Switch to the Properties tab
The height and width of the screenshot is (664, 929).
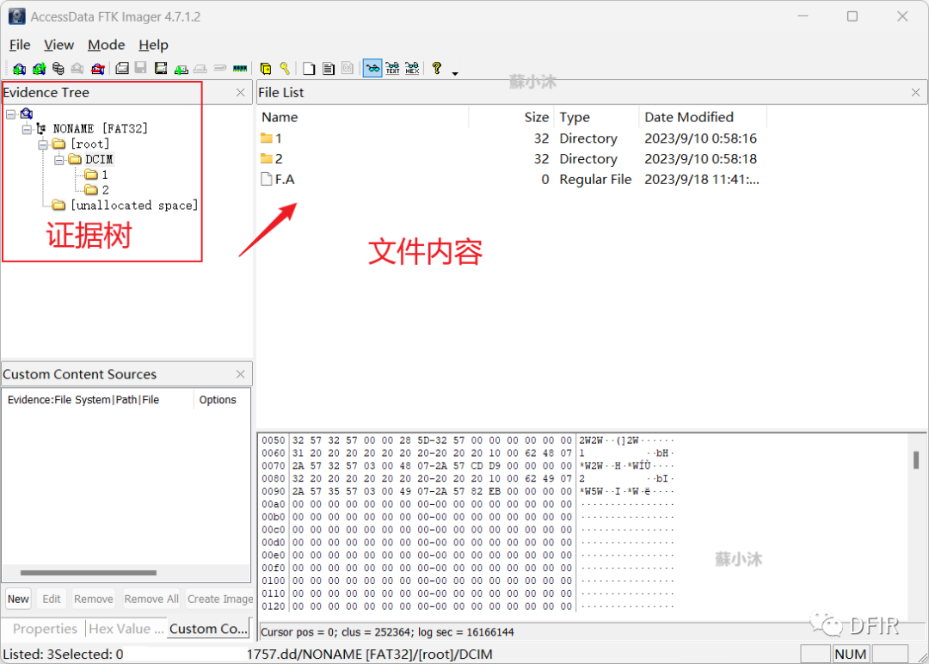(x=45, y=629)
